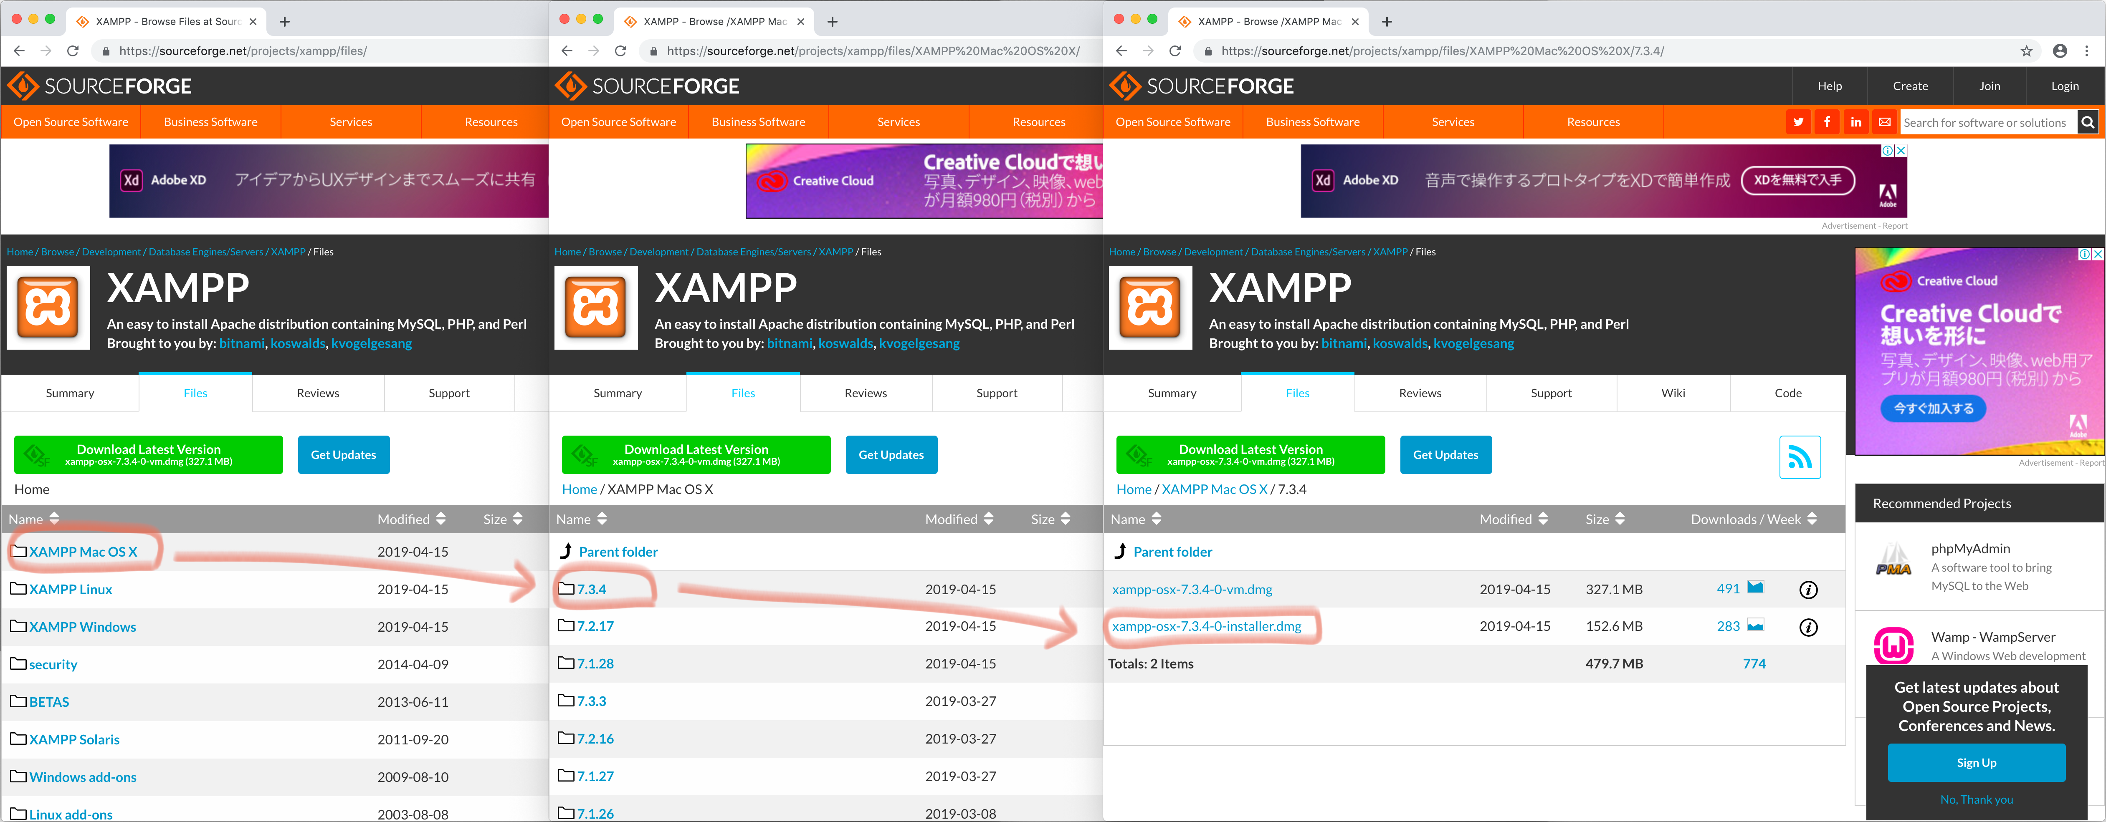Open the 7.3.4 version folder
2106x822 pixels.
coord(591,589)
